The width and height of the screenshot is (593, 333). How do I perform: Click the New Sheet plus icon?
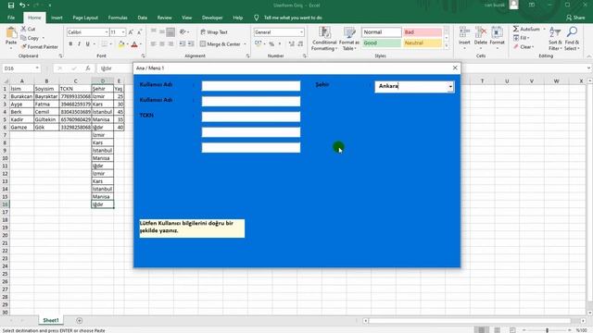coord(79,321)
